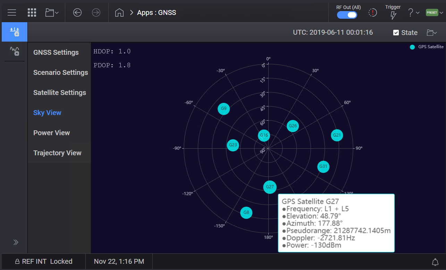Click the Home breadcrumb icon
Screen dimensions: 446x270
[x=119, y=12]
